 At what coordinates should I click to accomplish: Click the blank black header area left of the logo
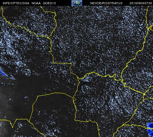pos(63,3)
